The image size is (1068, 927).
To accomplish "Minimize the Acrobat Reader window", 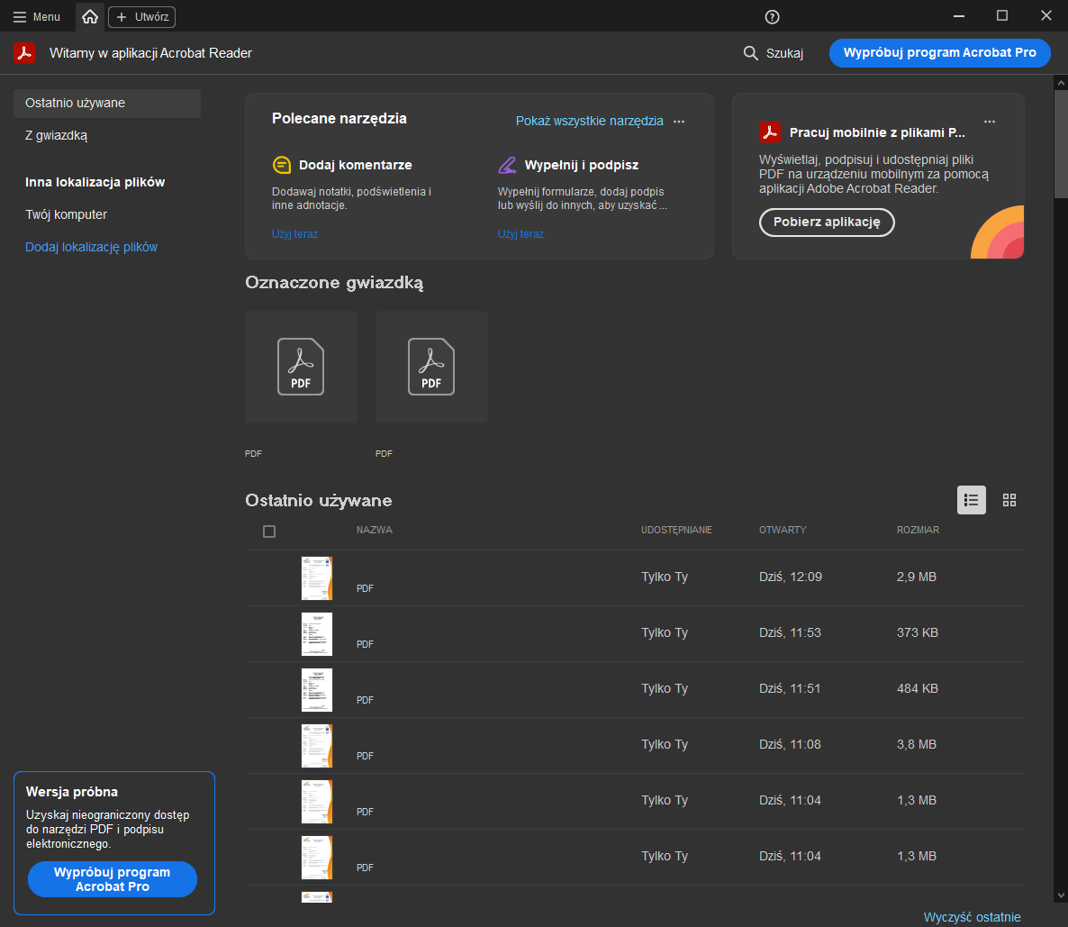I will pyautogui.click(x=959, y=15).
